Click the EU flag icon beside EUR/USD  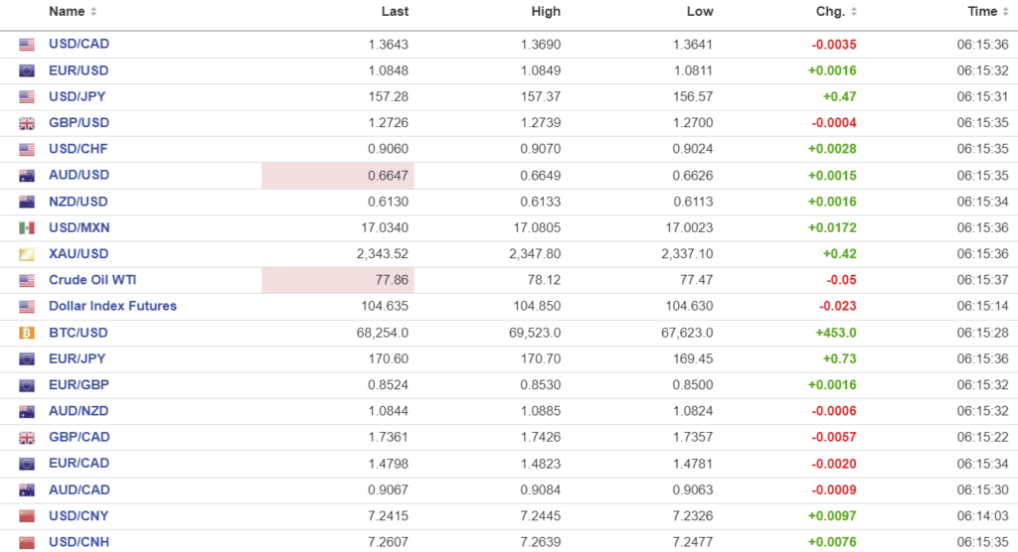pyautogui.click(x=27, y=70)
